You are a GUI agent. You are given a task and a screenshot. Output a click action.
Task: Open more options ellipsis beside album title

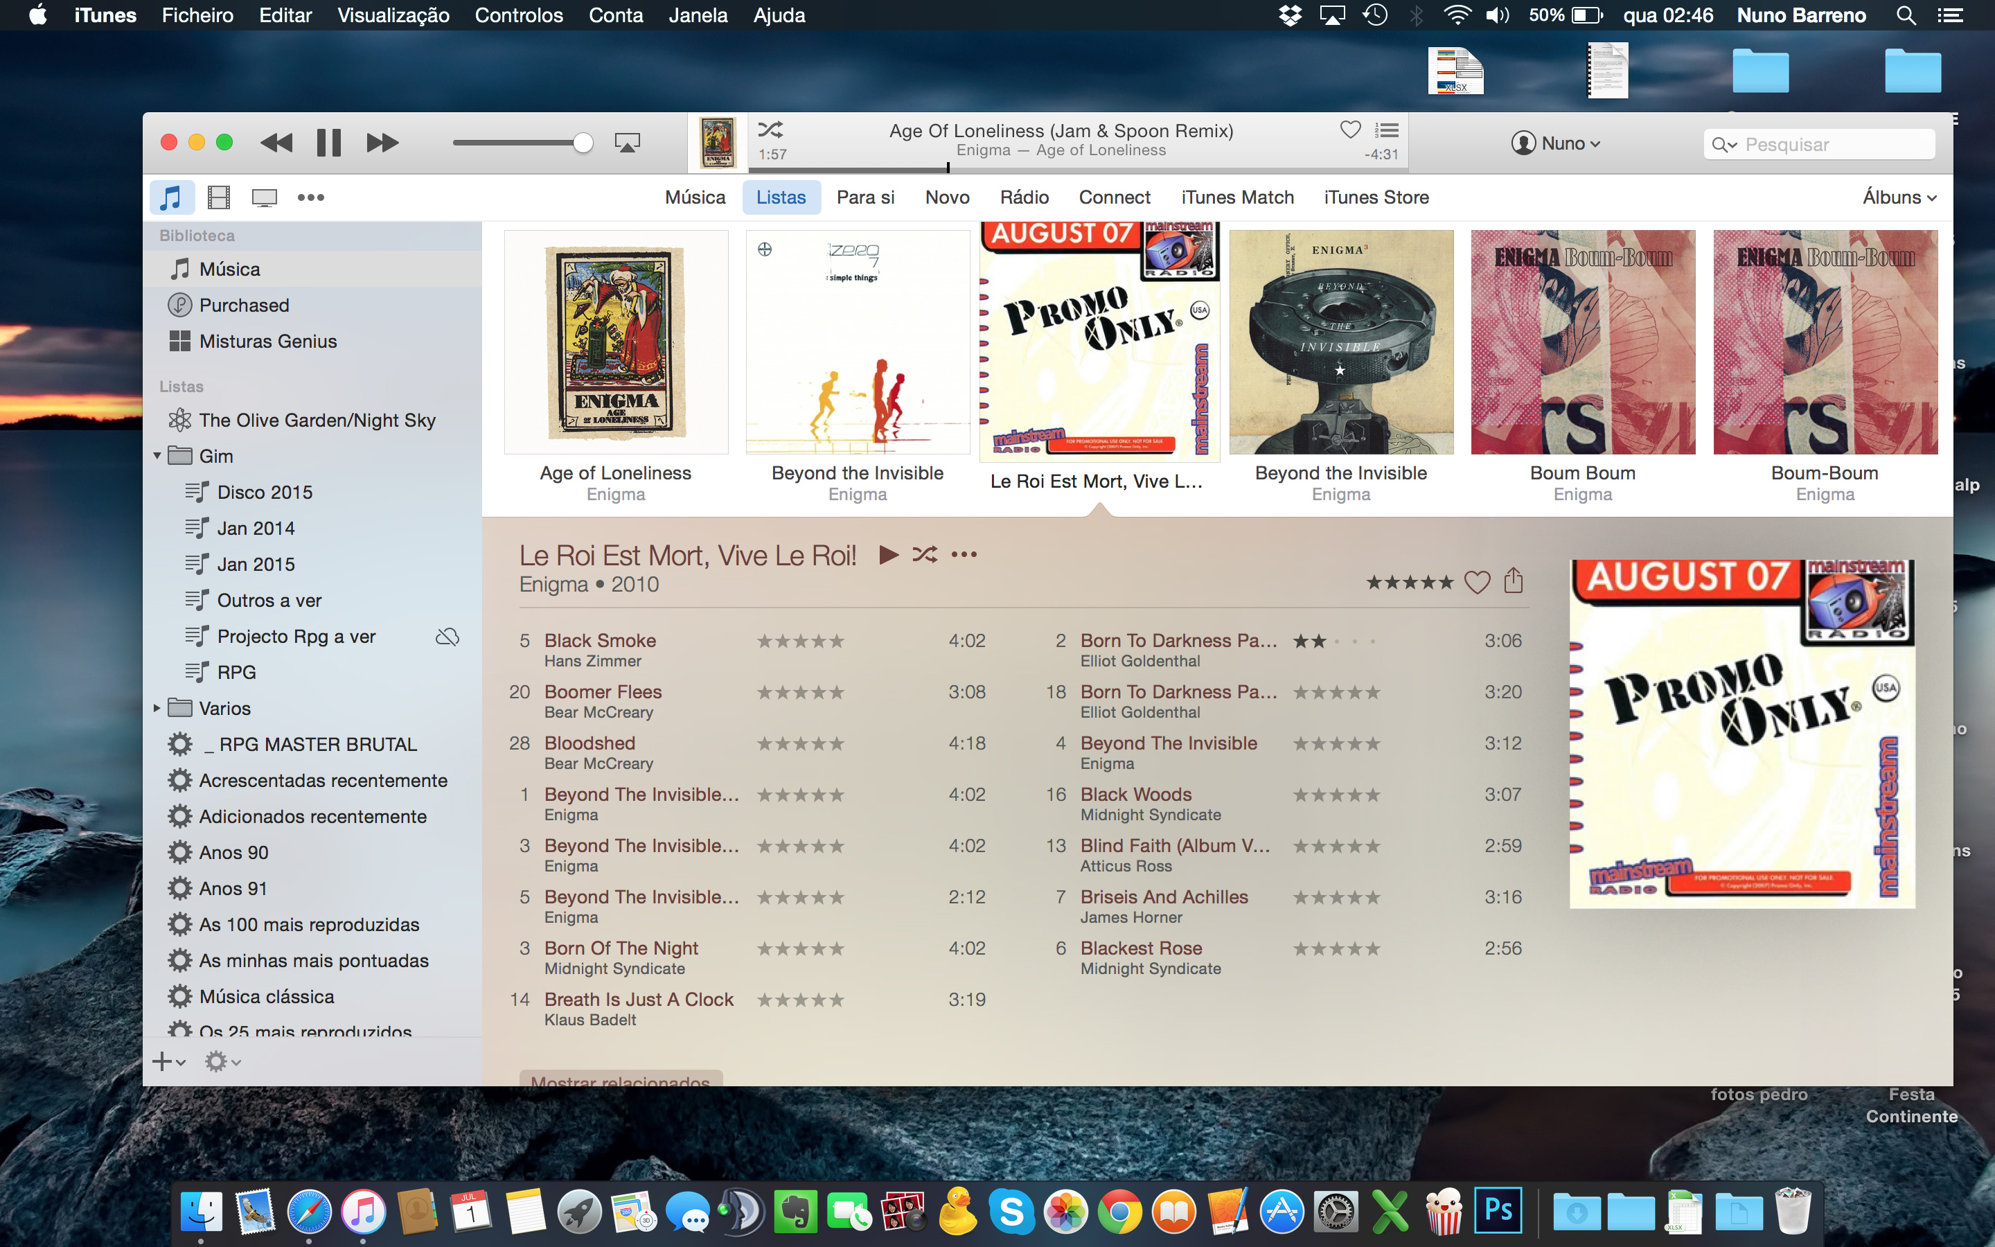(964, 554)
